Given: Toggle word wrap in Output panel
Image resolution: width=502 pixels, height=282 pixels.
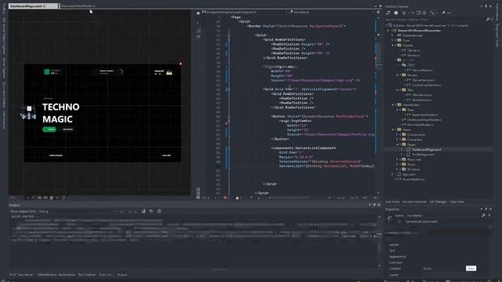Looking at the screenshot, I should (x=151, y=211).
